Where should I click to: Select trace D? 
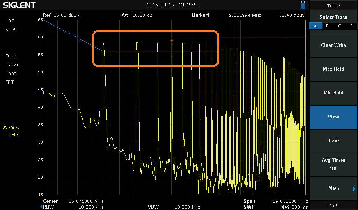point(352,26)
